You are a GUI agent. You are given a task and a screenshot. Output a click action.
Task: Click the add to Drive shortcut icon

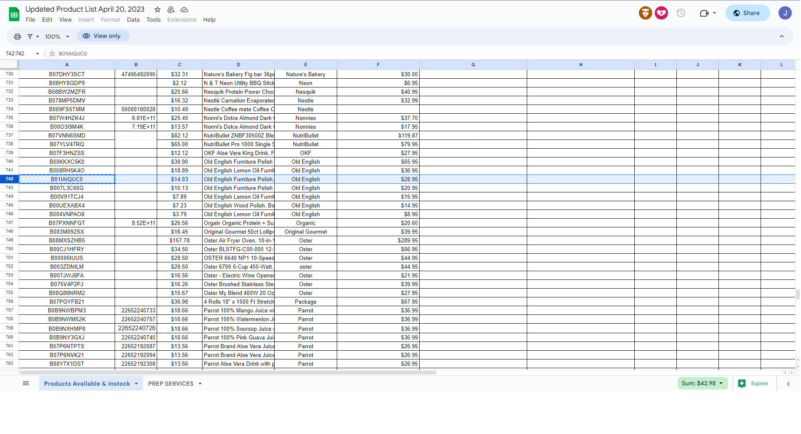pyautogui.click(x=171, y=10)
